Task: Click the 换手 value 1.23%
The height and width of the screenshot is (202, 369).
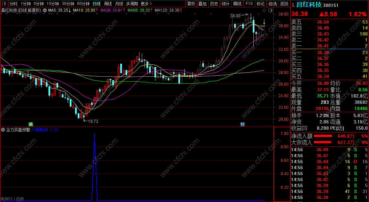Action: click(x=322, y=115)
